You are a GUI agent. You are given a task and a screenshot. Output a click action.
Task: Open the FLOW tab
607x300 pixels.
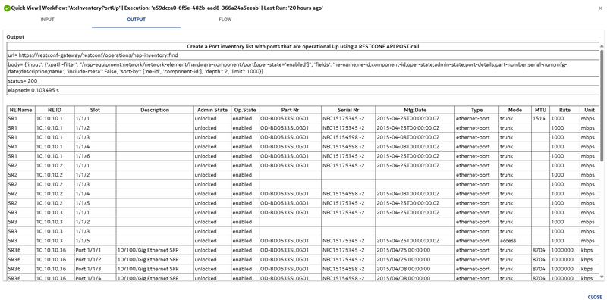tap(225, 20)
